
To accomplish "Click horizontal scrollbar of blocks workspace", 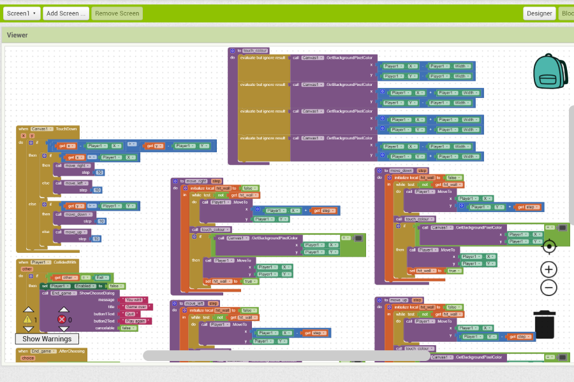I will [x=286, y=356].
